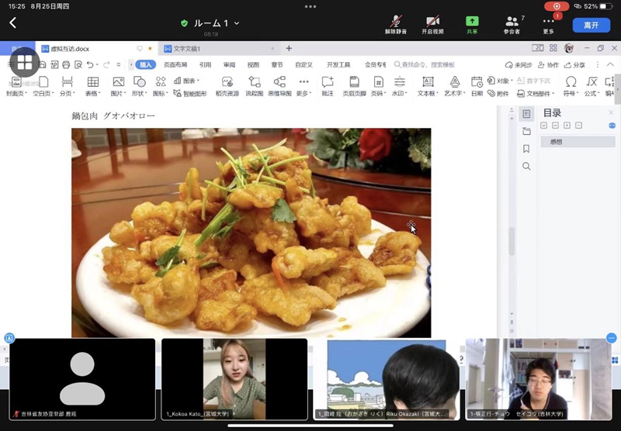Screen dimensions: 621x431
Task: Expand the ルーム1 meeting title dropdown
Action: (237, 23)
